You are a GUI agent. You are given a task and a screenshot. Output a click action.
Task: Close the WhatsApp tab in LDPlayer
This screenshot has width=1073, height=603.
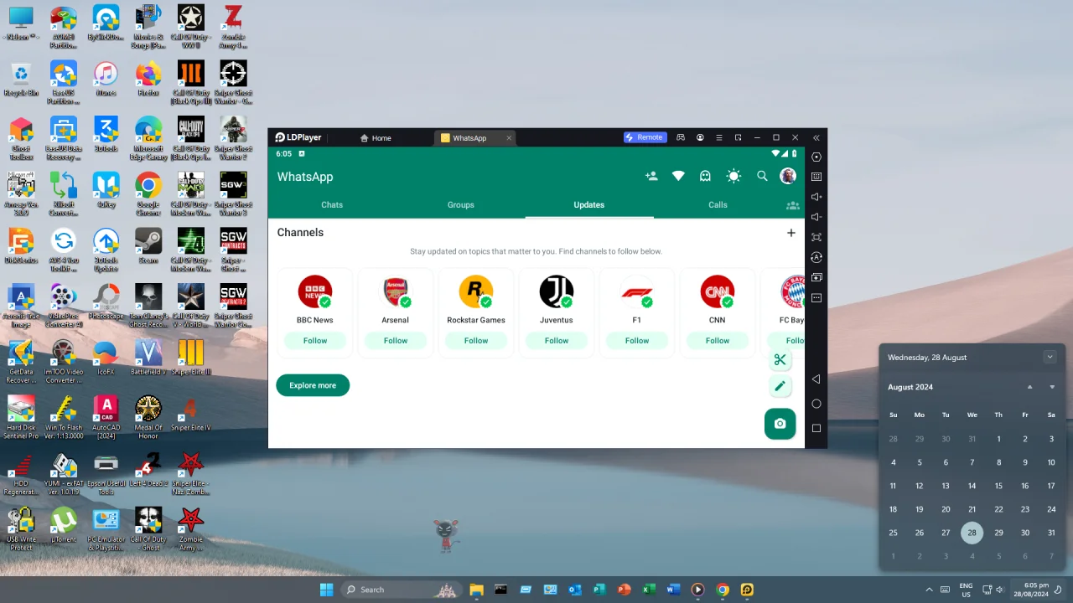pyautogui.click(x=508, y=138)
